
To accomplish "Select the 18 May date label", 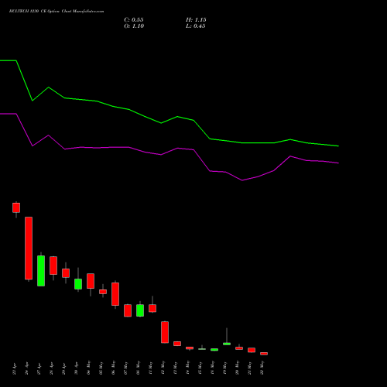I will [213, 368].
